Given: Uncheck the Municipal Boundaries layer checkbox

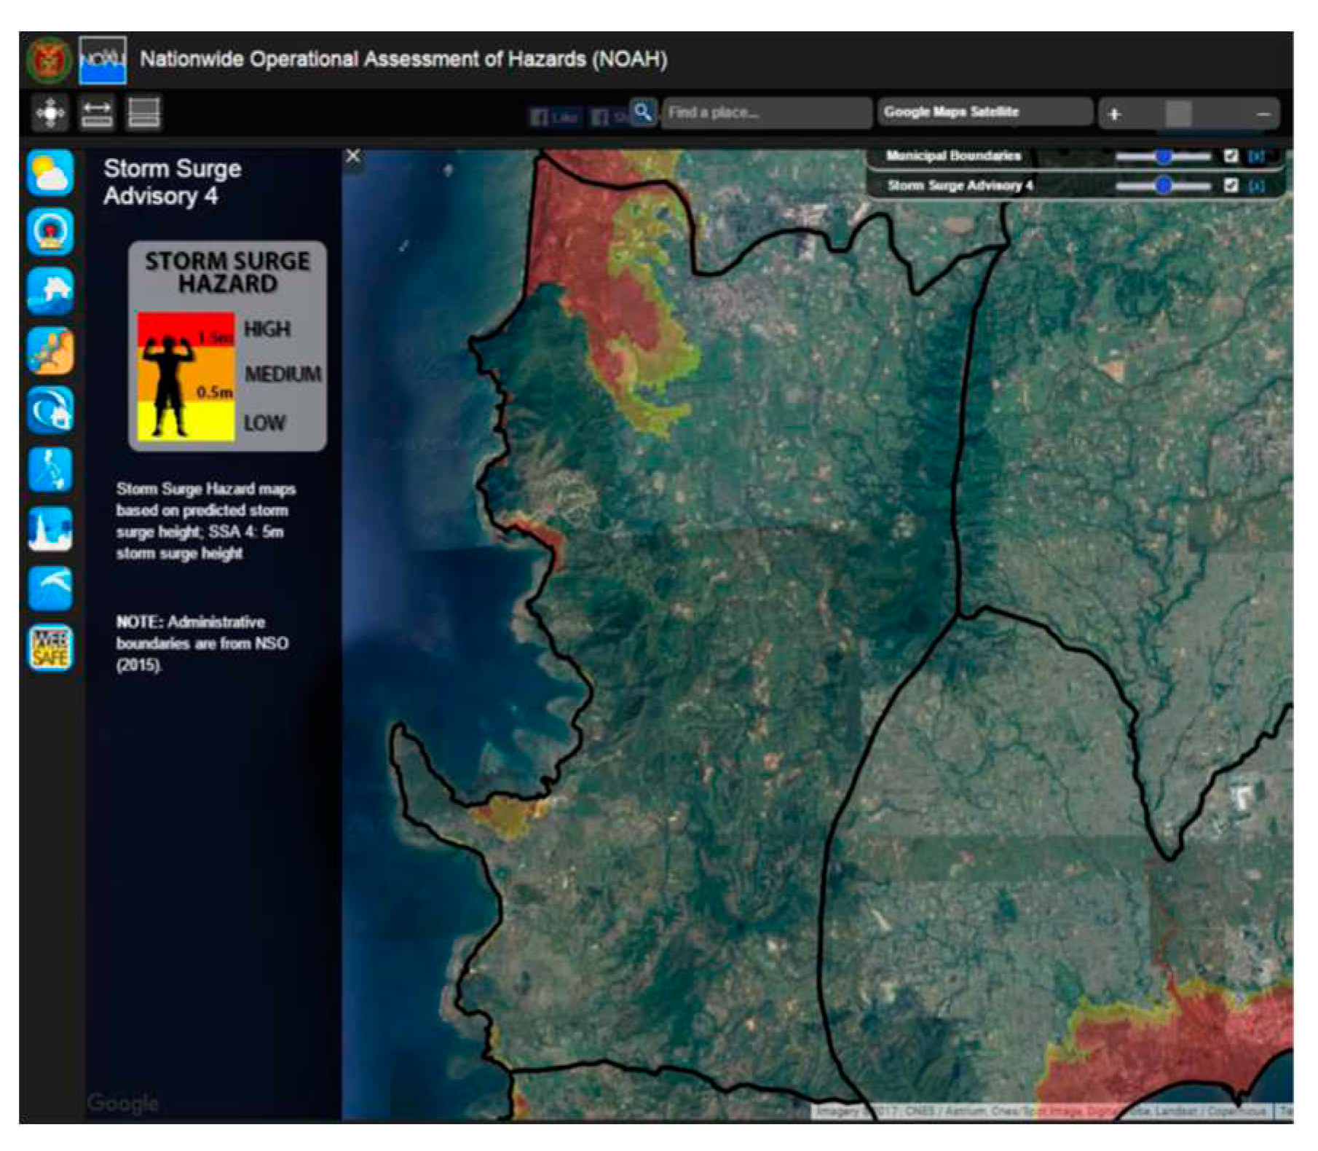Looking at the screenshot, I should (1231, 156).
